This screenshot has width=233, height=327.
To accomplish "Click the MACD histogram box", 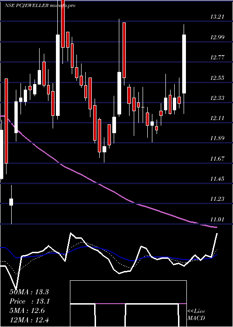I will (x=128, y=304).
